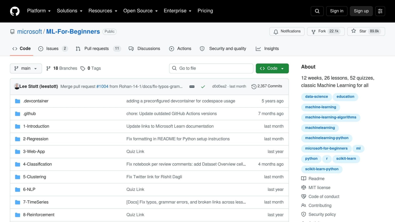Open the Pull requests tab

98,49
